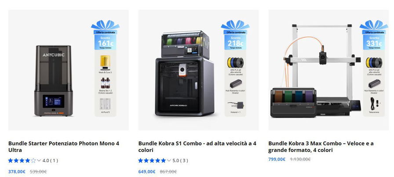Click the 161€ discount gift badge

(x=105, y=35)
